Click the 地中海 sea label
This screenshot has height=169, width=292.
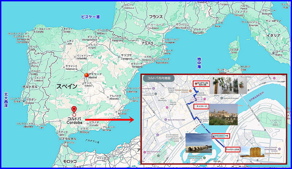pyautogui.click(x=199, y=63)
